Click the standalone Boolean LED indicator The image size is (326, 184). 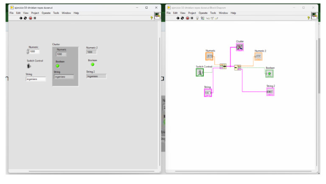point(93,65)
